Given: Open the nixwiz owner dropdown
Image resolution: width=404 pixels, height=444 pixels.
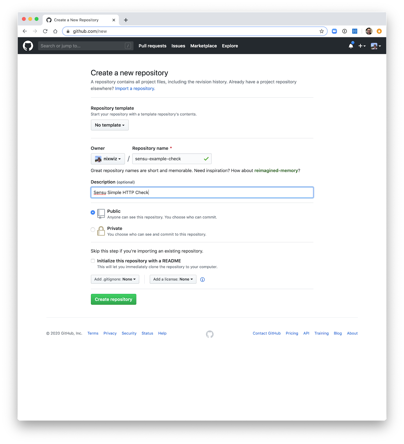Looking at the screenshot, I should tap(108, 159).
